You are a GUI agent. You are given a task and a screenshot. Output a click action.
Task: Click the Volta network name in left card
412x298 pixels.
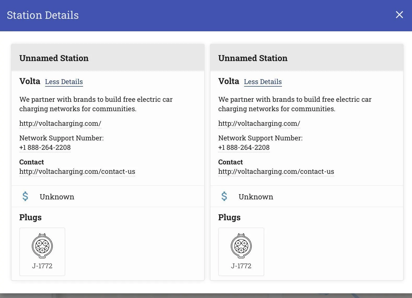pos(30,81)
